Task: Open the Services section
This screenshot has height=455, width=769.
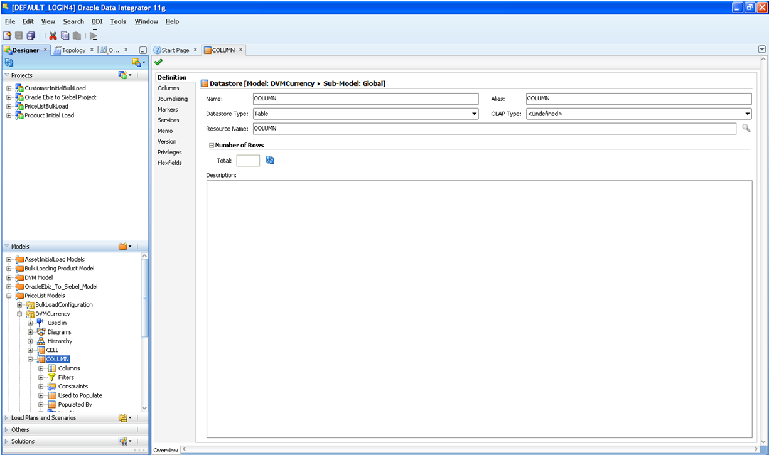Action: 168,120
